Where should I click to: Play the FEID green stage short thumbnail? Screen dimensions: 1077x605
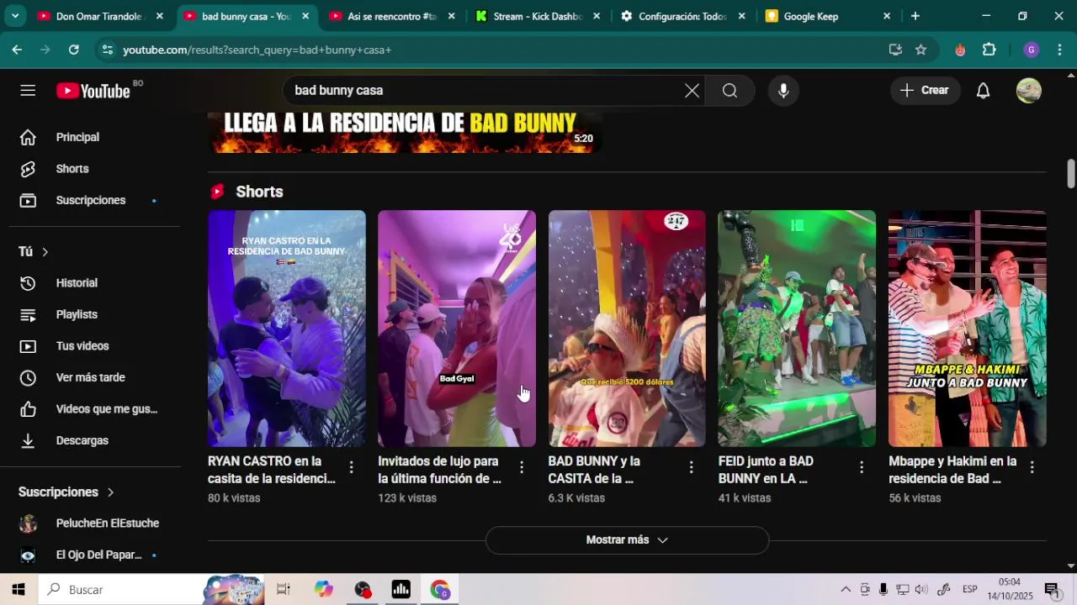(797, 329)
